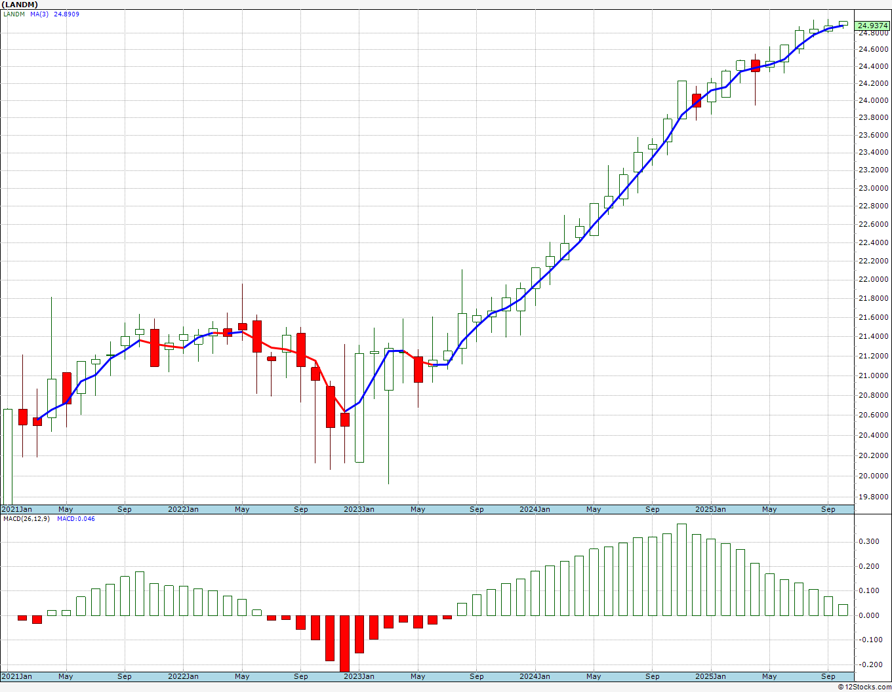Image resolution: width=892 pixels, height=692 pixels.
Task: Click the green current price tag 24.9374
Action: [x=872, y=26]
